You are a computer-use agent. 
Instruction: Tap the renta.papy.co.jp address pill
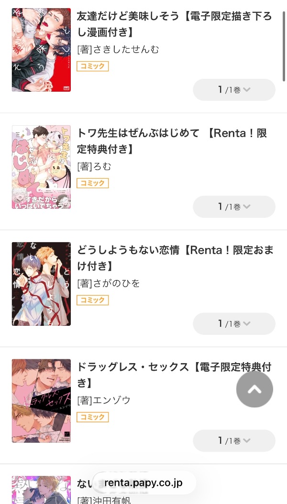tap(143, 483)
